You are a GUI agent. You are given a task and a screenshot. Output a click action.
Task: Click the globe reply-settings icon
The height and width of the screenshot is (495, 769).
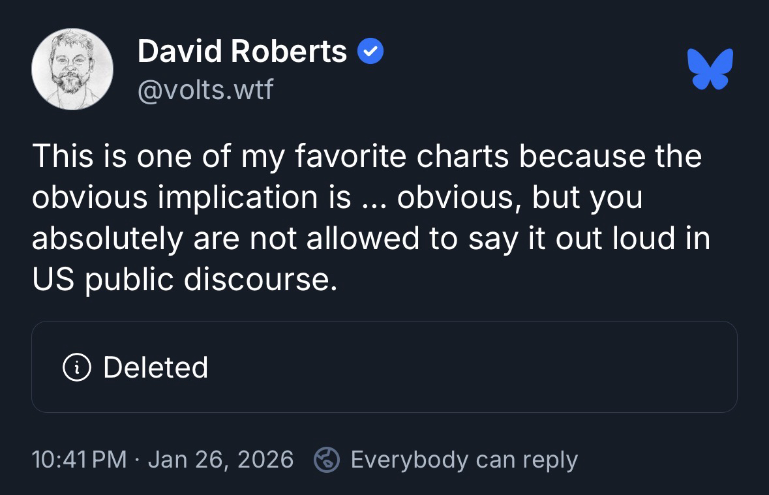[326, 460]
